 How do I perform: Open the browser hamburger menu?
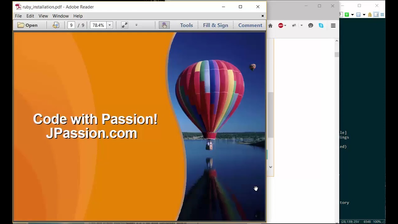pos(333,26)
